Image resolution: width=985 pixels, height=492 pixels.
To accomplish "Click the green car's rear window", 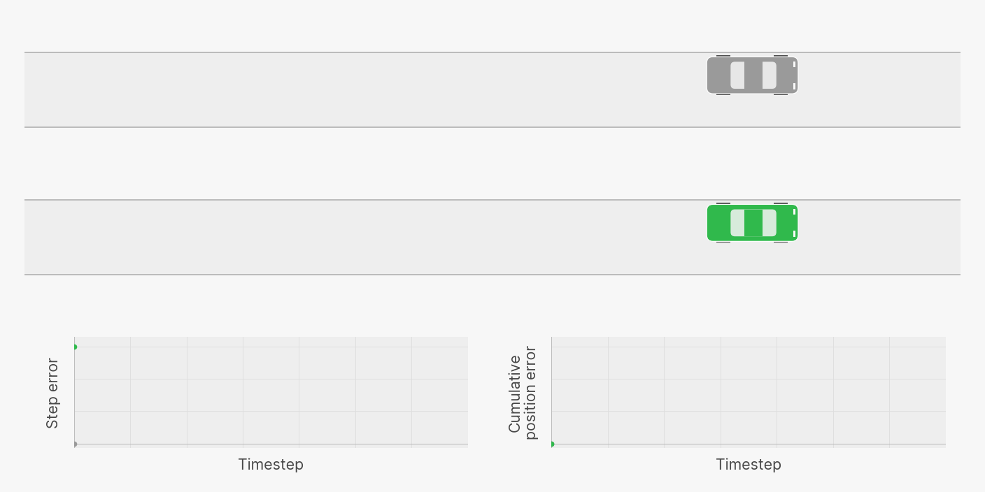I will [737, 223].
